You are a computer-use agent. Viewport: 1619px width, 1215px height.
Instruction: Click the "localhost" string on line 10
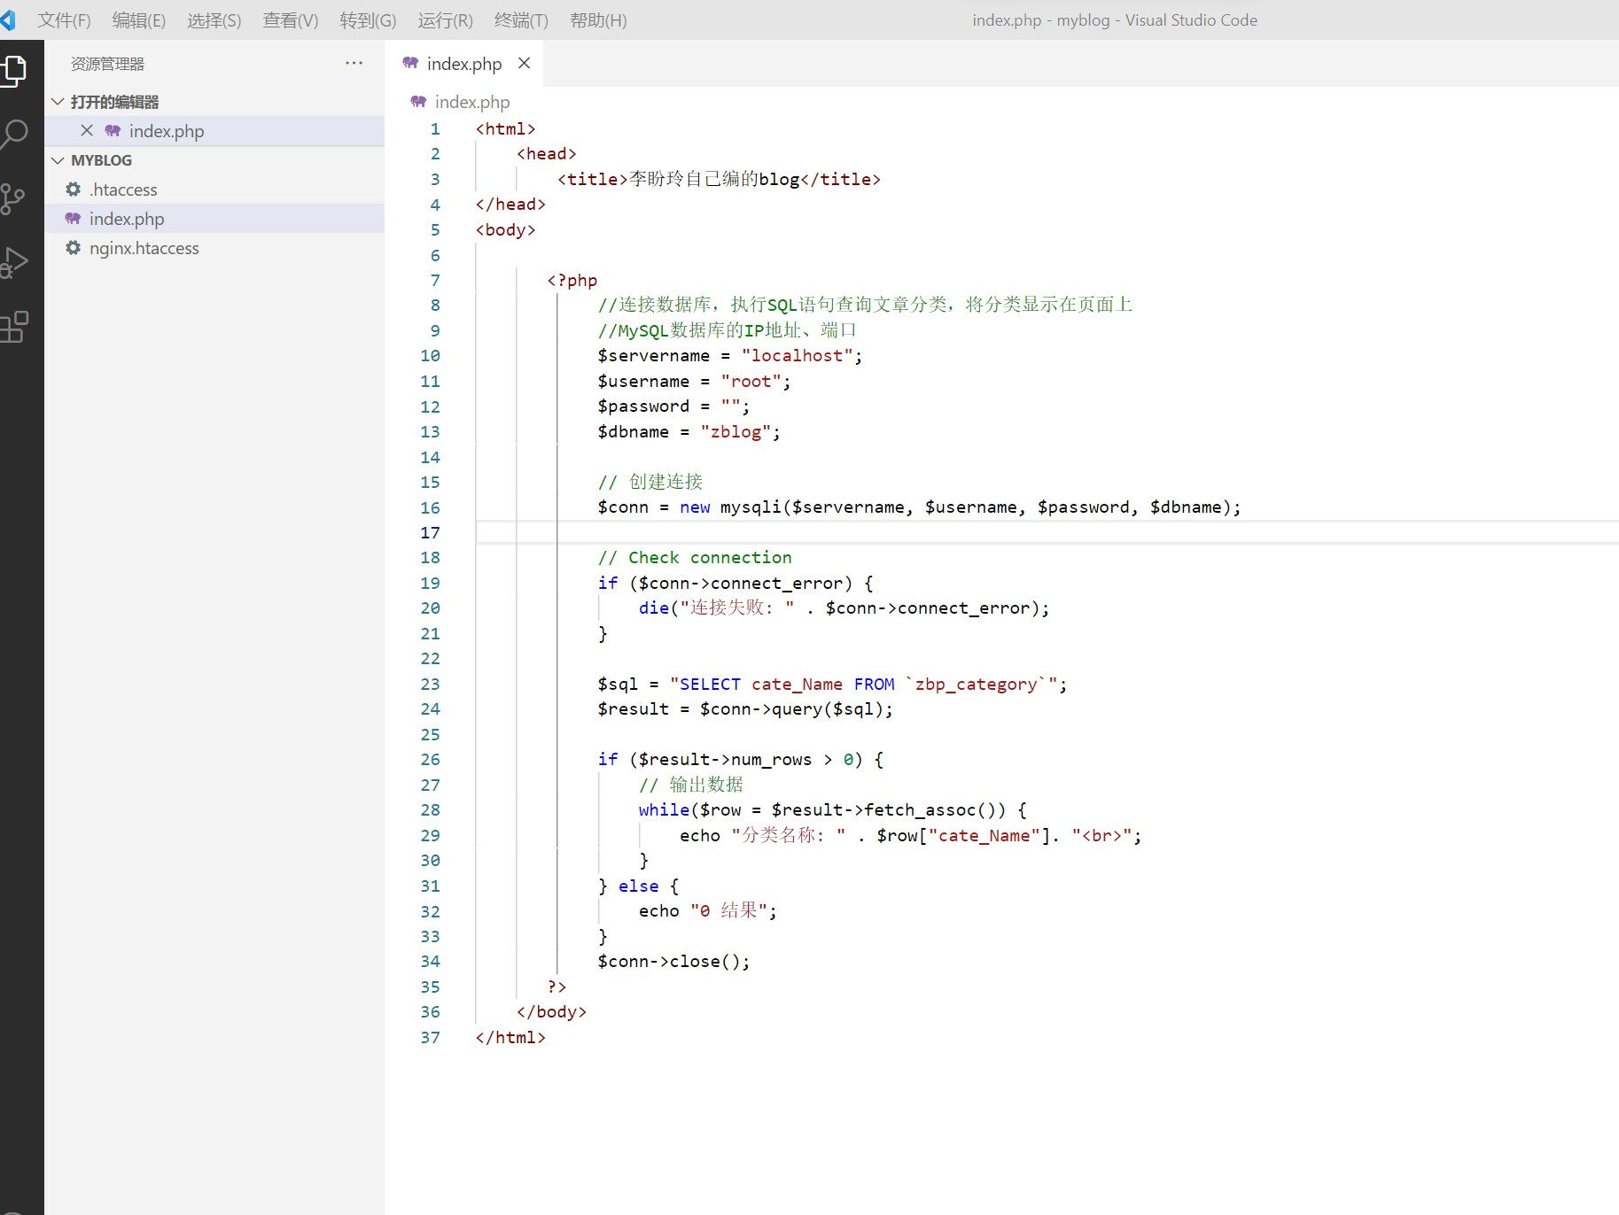point(798,355)
